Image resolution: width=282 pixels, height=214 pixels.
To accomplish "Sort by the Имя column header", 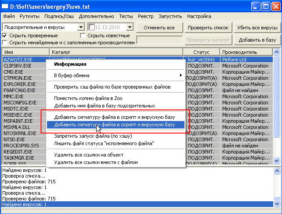I will point(25,52).
